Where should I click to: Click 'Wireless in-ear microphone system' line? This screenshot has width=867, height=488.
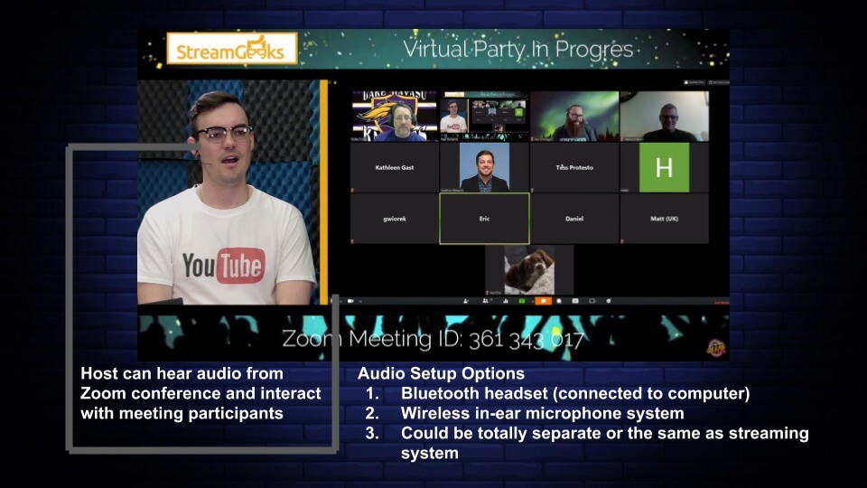click(x=543, y=413)
